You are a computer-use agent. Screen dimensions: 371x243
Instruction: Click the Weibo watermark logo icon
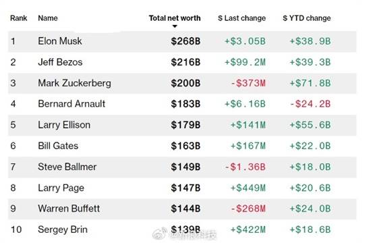(160, 234)
